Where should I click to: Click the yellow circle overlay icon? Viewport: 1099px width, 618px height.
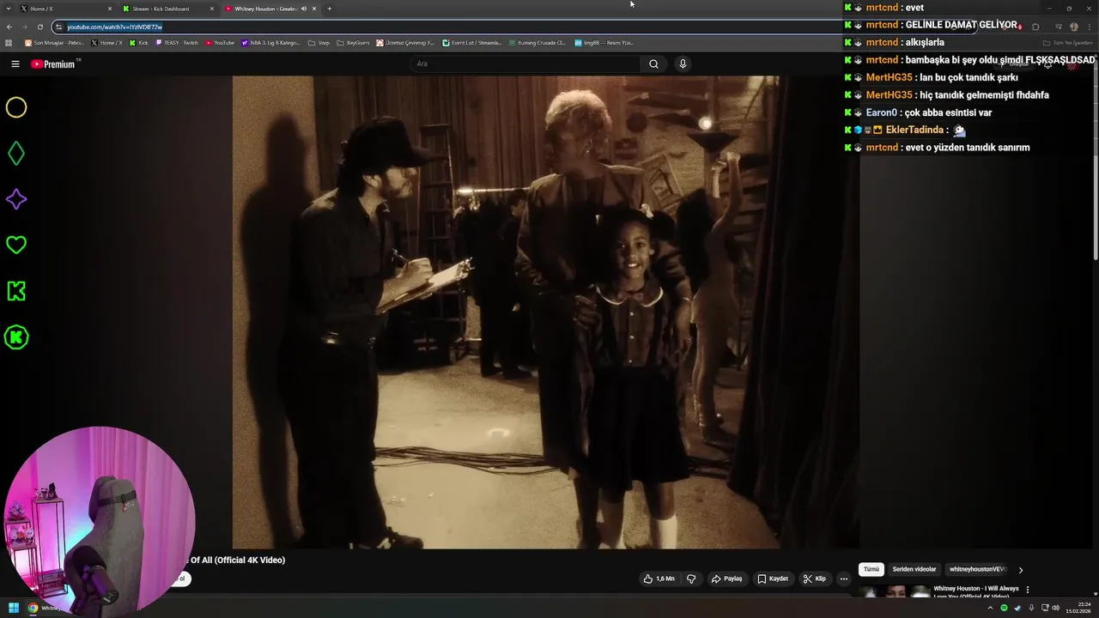tap(16, 107)
